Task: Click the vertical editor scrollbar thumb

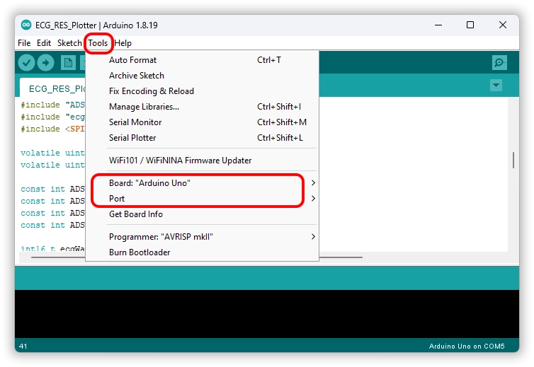Action: [x=513, y=160]
